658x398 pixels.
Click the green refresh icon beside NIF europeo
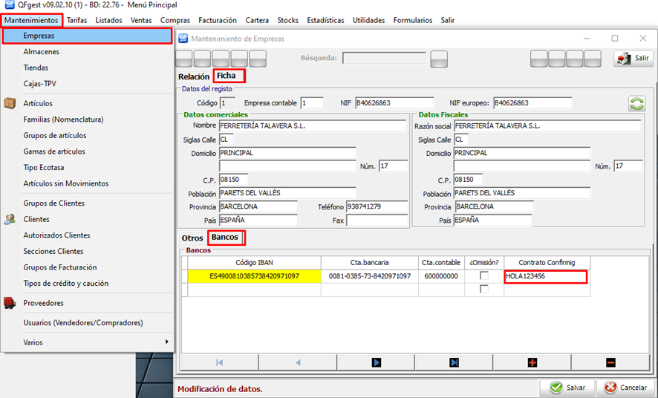[636, 103]
